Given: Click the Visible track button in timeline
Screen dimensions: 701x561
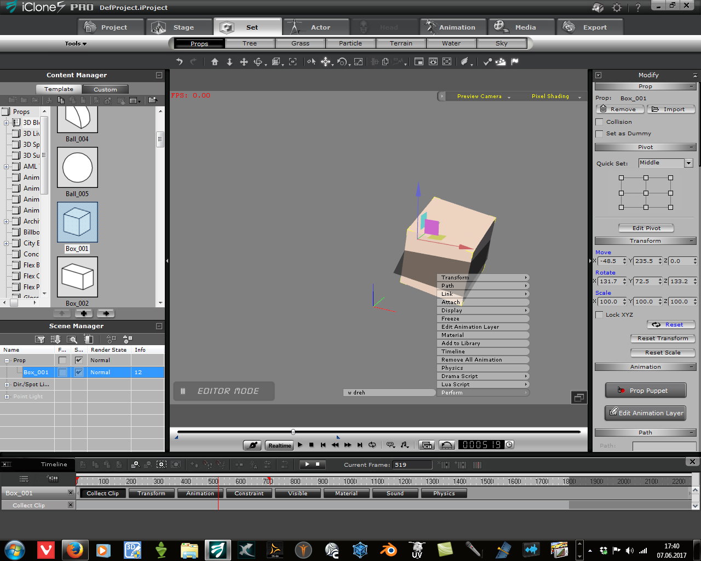Looking at the screenshot, I should click(x=297, y=494).
